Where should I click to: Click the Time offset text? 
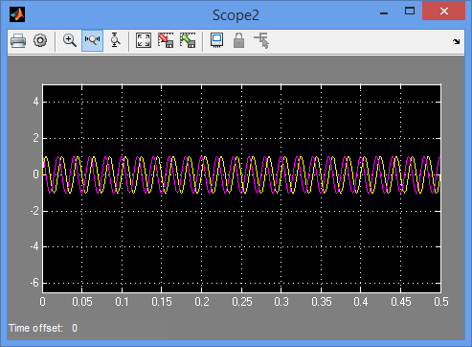pyautogui.click(x=35, y=328)
